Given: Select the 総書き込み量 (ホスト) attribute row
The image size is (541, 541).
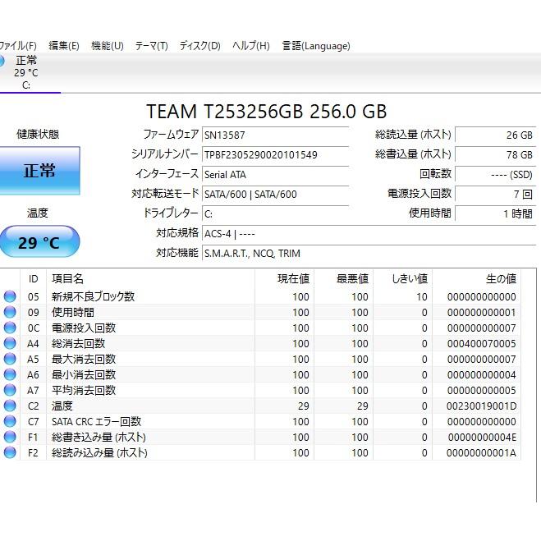Looking at the screenshot, I should [x=260, y=437].
